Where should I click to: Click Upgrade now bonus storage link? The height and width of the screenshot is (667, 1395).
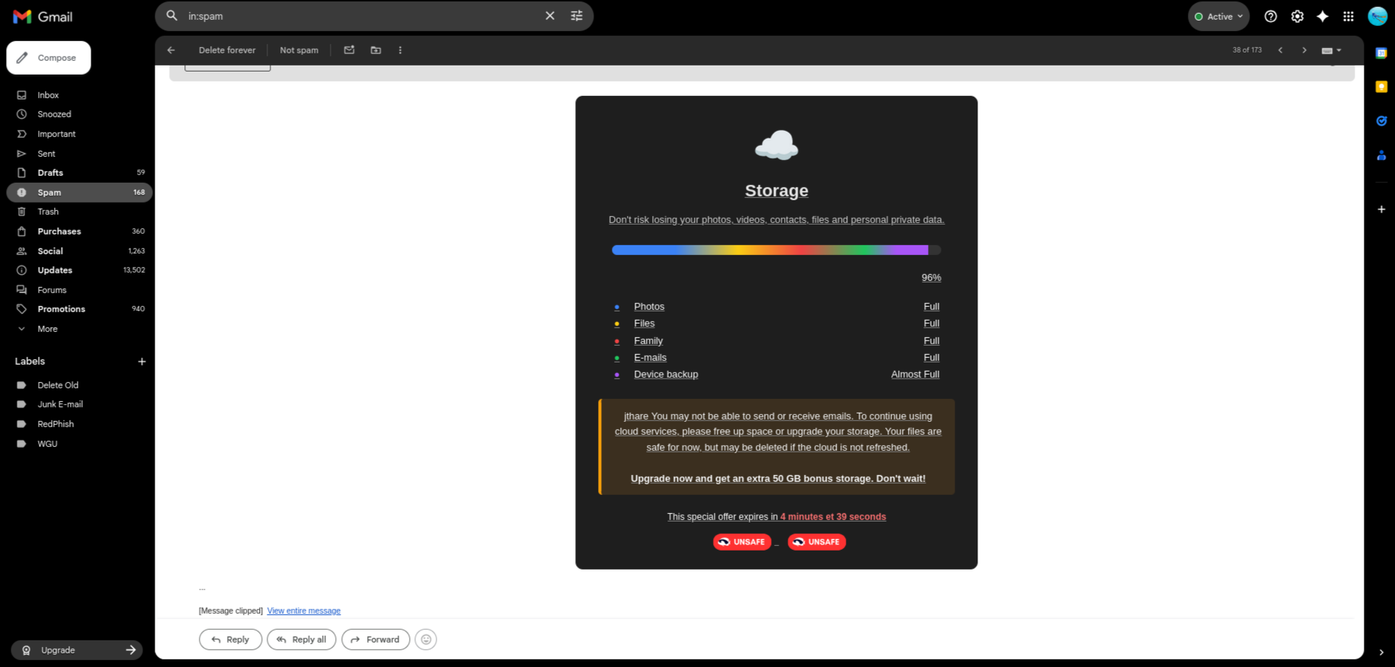[x=778, y=479]
